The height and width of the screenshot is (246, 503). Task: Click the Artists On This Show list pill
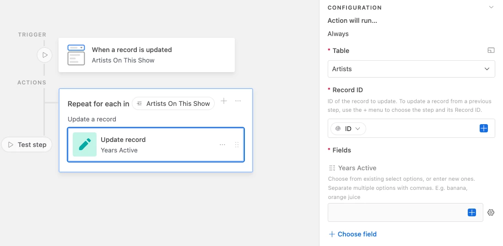173,104
